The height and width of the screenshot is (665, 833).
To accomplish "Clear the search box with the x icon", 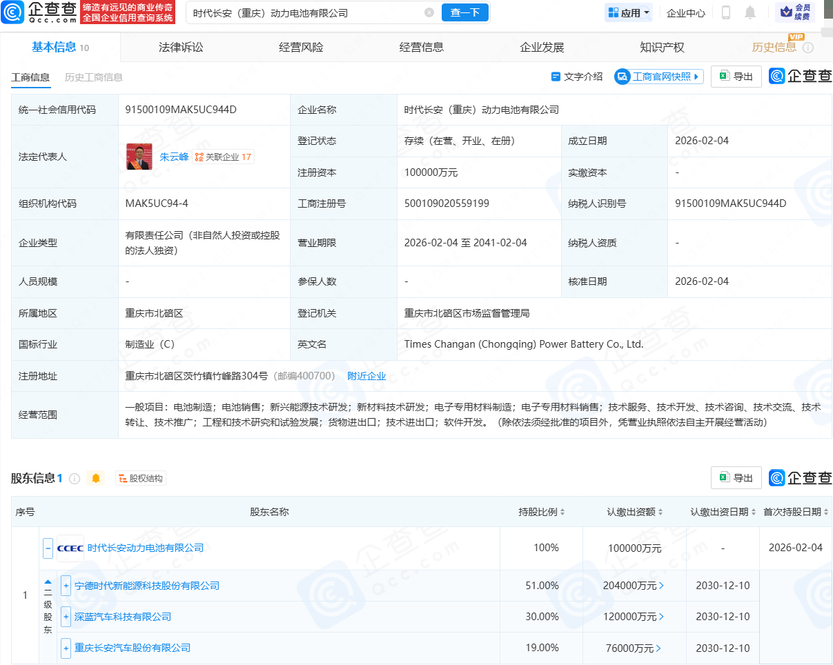I will 429,12.
